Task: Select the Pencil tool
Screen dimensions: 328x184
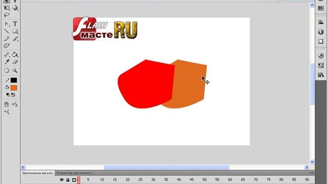Action: (x=7, y=39)
